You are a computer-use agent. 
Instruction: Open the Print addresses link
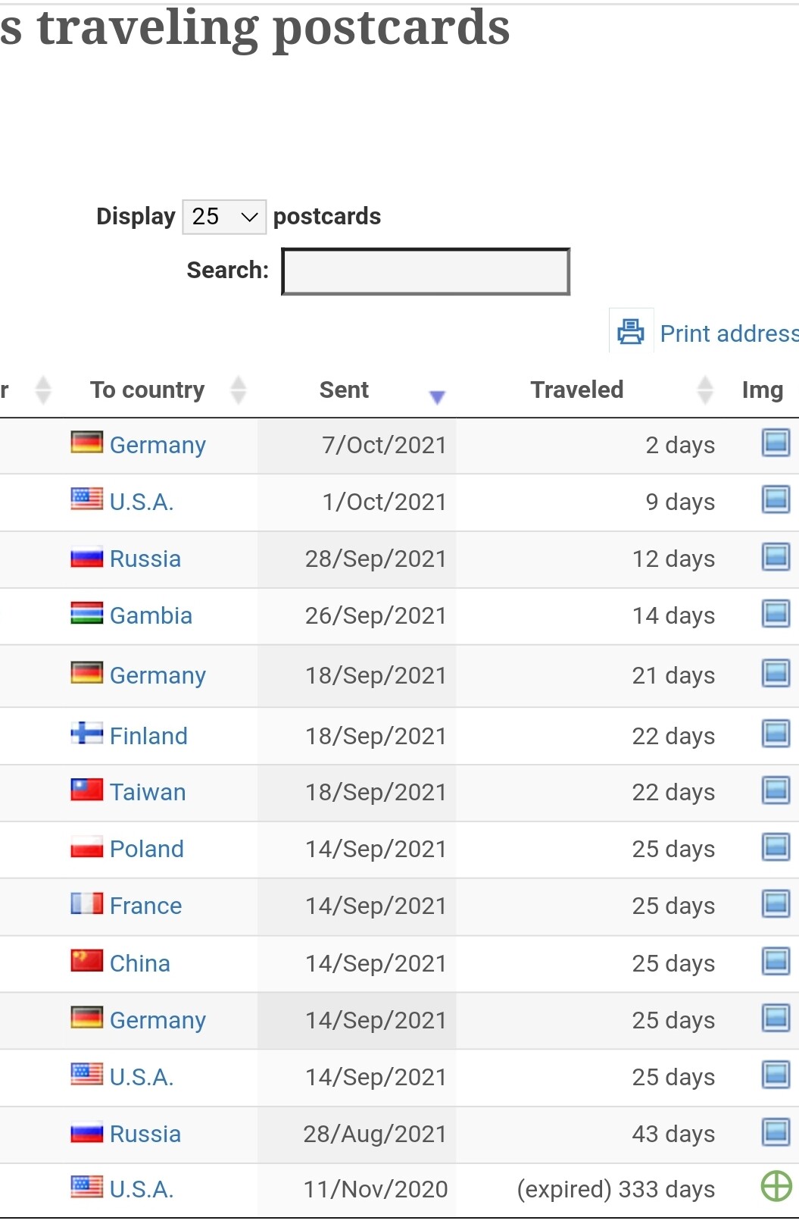tap(729, 333)
